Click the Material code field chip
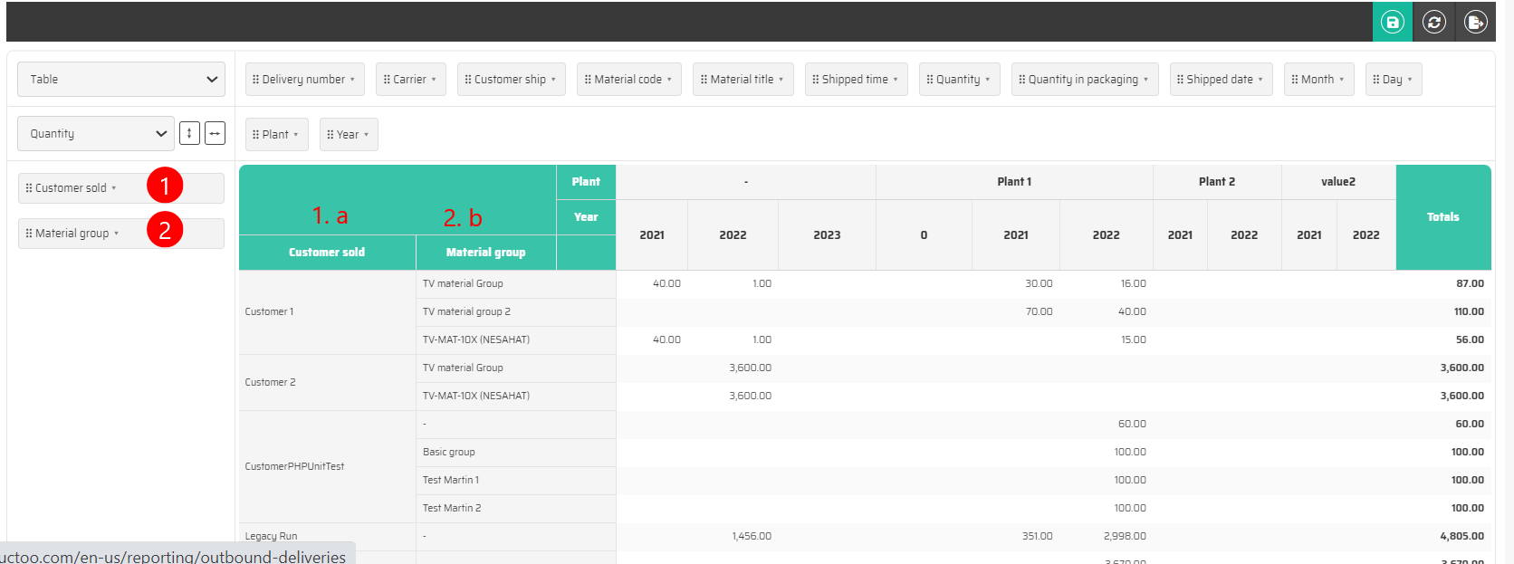The width and height of the screenshot is (1514, 564). tap(628, 80)
